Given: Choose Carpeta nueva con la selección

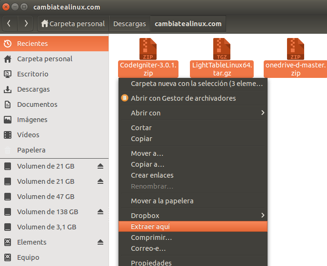Looking at the screenshot, I should 193,84.
